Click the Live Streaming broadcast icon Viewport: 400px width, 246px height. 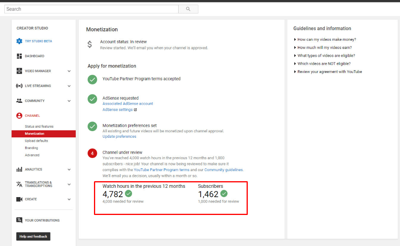(x=19, y=86)
